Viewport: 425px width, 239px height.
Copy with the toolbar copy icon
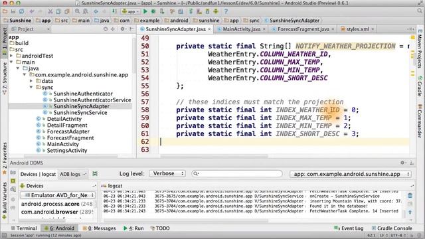tap(58, 11)
